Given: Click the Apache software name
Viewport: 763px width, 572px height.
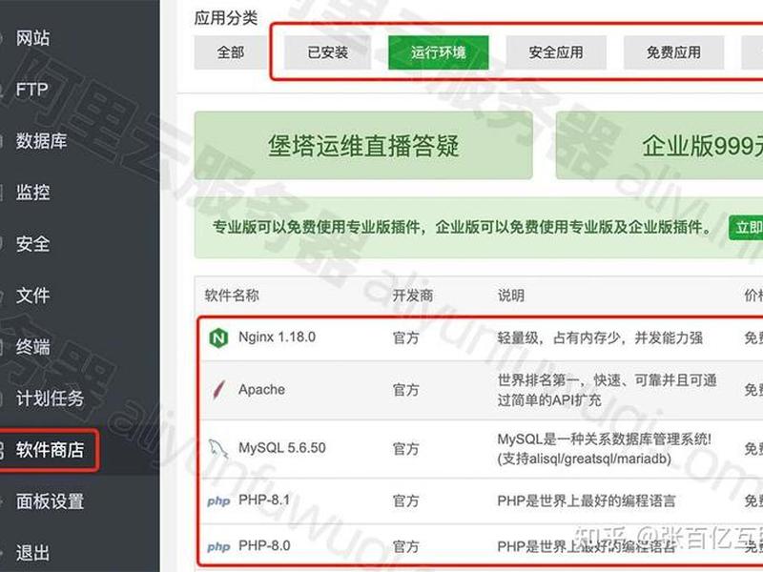Looking at the screenshot, I should (x=261, y=390).
